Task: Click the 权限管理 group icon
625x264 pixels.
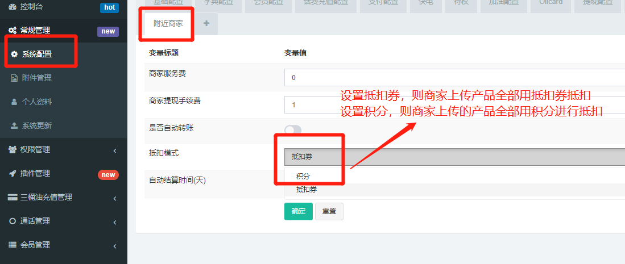Action: pyautogui.click(x=13, y=150)
